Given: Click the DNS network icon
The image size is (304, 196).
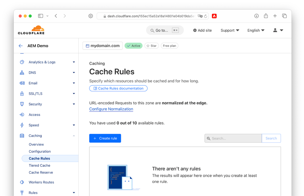Looking at the screenshot, I should (22, 72).
